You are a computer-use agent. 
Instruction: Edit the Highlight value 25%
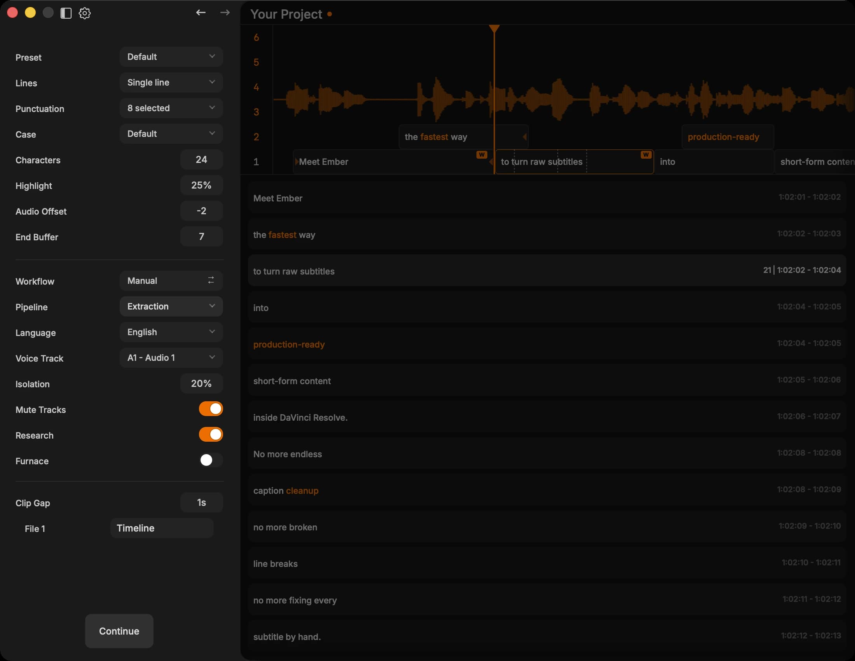201,185
